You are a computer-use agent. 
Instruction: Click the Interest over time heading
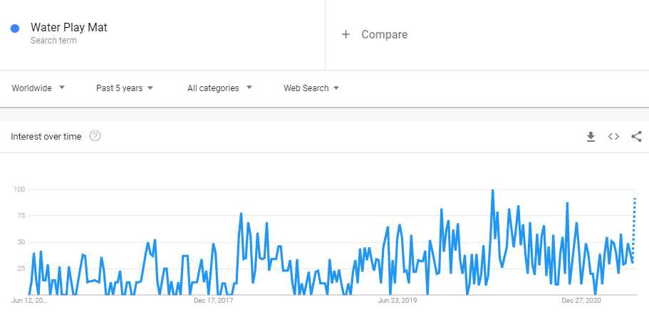46,137
